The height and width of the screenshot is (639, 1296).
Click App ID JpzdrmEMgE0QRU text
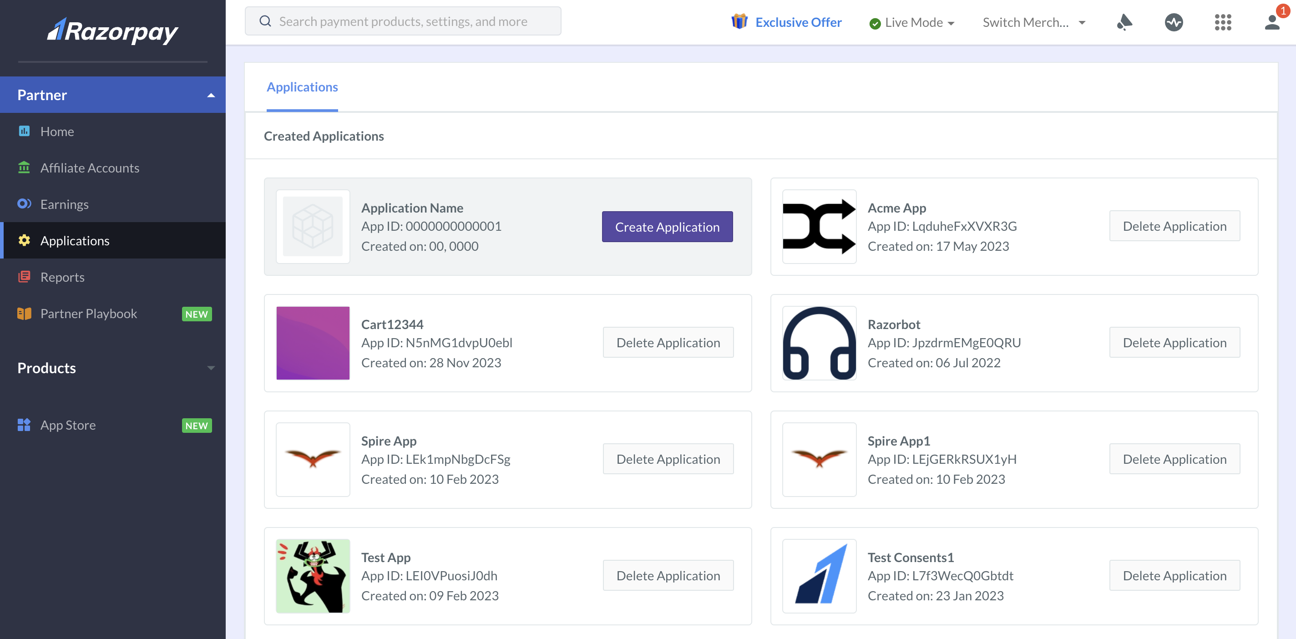click(x=944, y=342)
